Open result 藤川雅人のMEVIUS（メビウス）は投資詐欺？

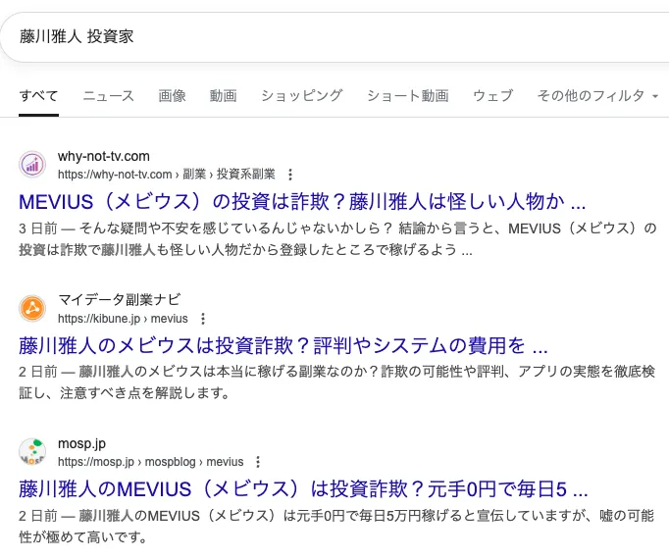tap(303, 489)
